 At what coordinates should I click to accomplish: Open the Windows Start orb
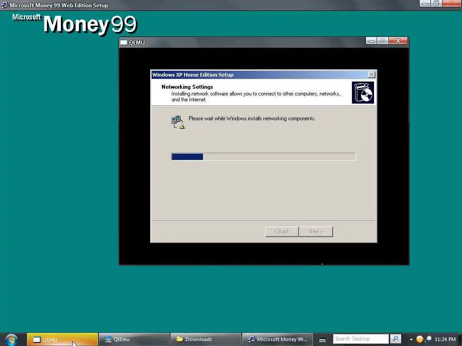[11, 340]
